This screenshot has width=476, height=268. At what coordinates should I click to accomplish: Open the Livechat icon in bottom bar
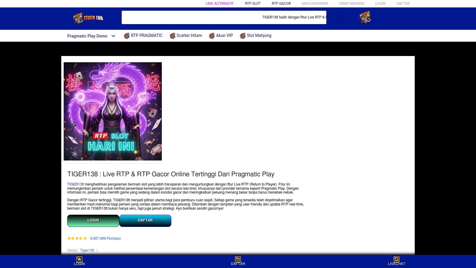point(396,259)
